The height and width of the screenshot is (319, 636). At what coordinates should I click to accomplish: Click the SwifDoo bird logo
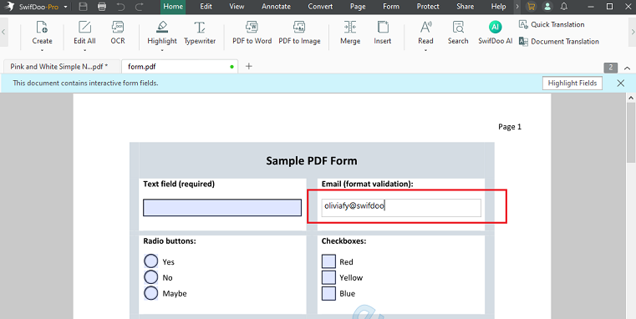pos(8,7)
